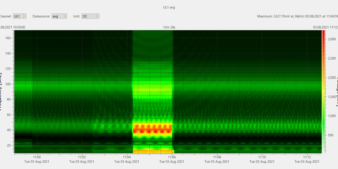
Task: Click the UL1 avg chart title
Action: tap(169, 7)
